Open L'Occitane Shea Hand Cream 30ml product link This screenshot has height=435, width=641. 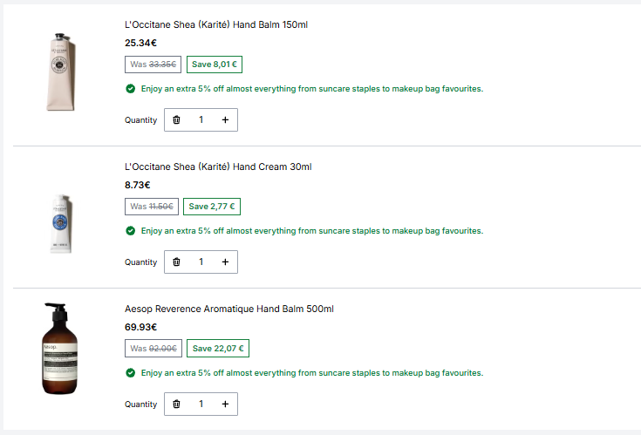[x=218, y=167]
